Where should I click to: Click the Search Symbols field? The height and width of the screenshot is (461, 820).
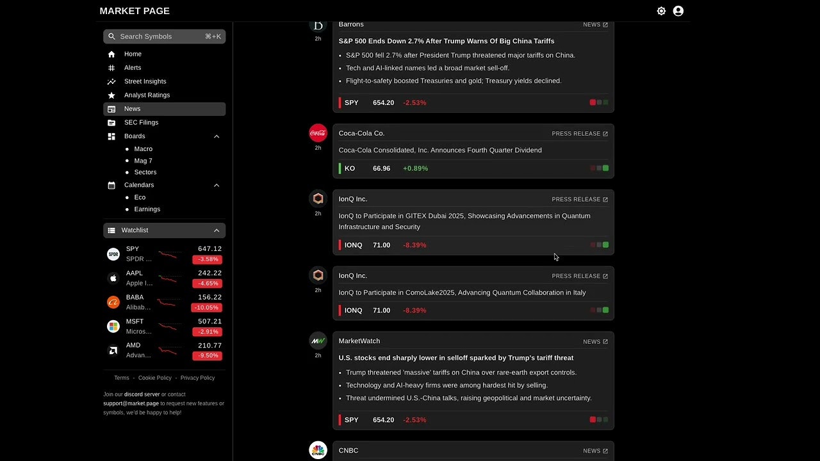[x=164, y=36]
